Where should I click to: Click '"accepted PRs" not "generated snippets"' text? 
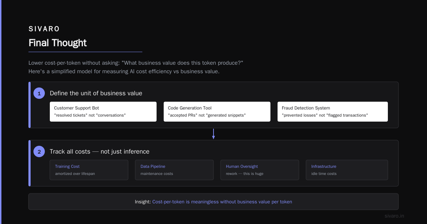pyautogui.click(x=207, y=115)
